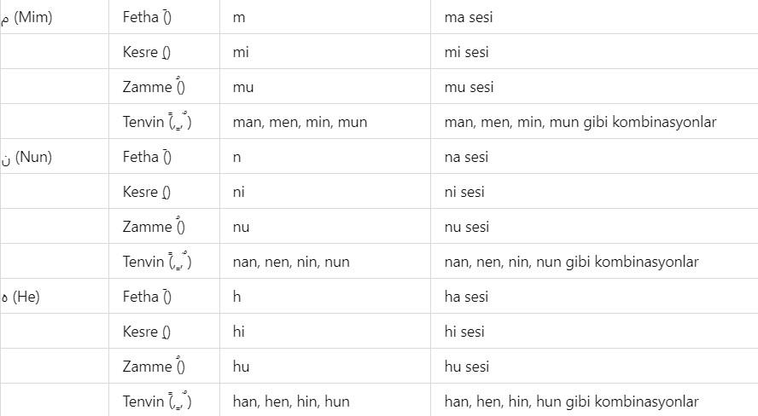This screenshot has width=758, height=416.
Task: Select the "mu" transliteration cell
Action: (x=243, y=87)
